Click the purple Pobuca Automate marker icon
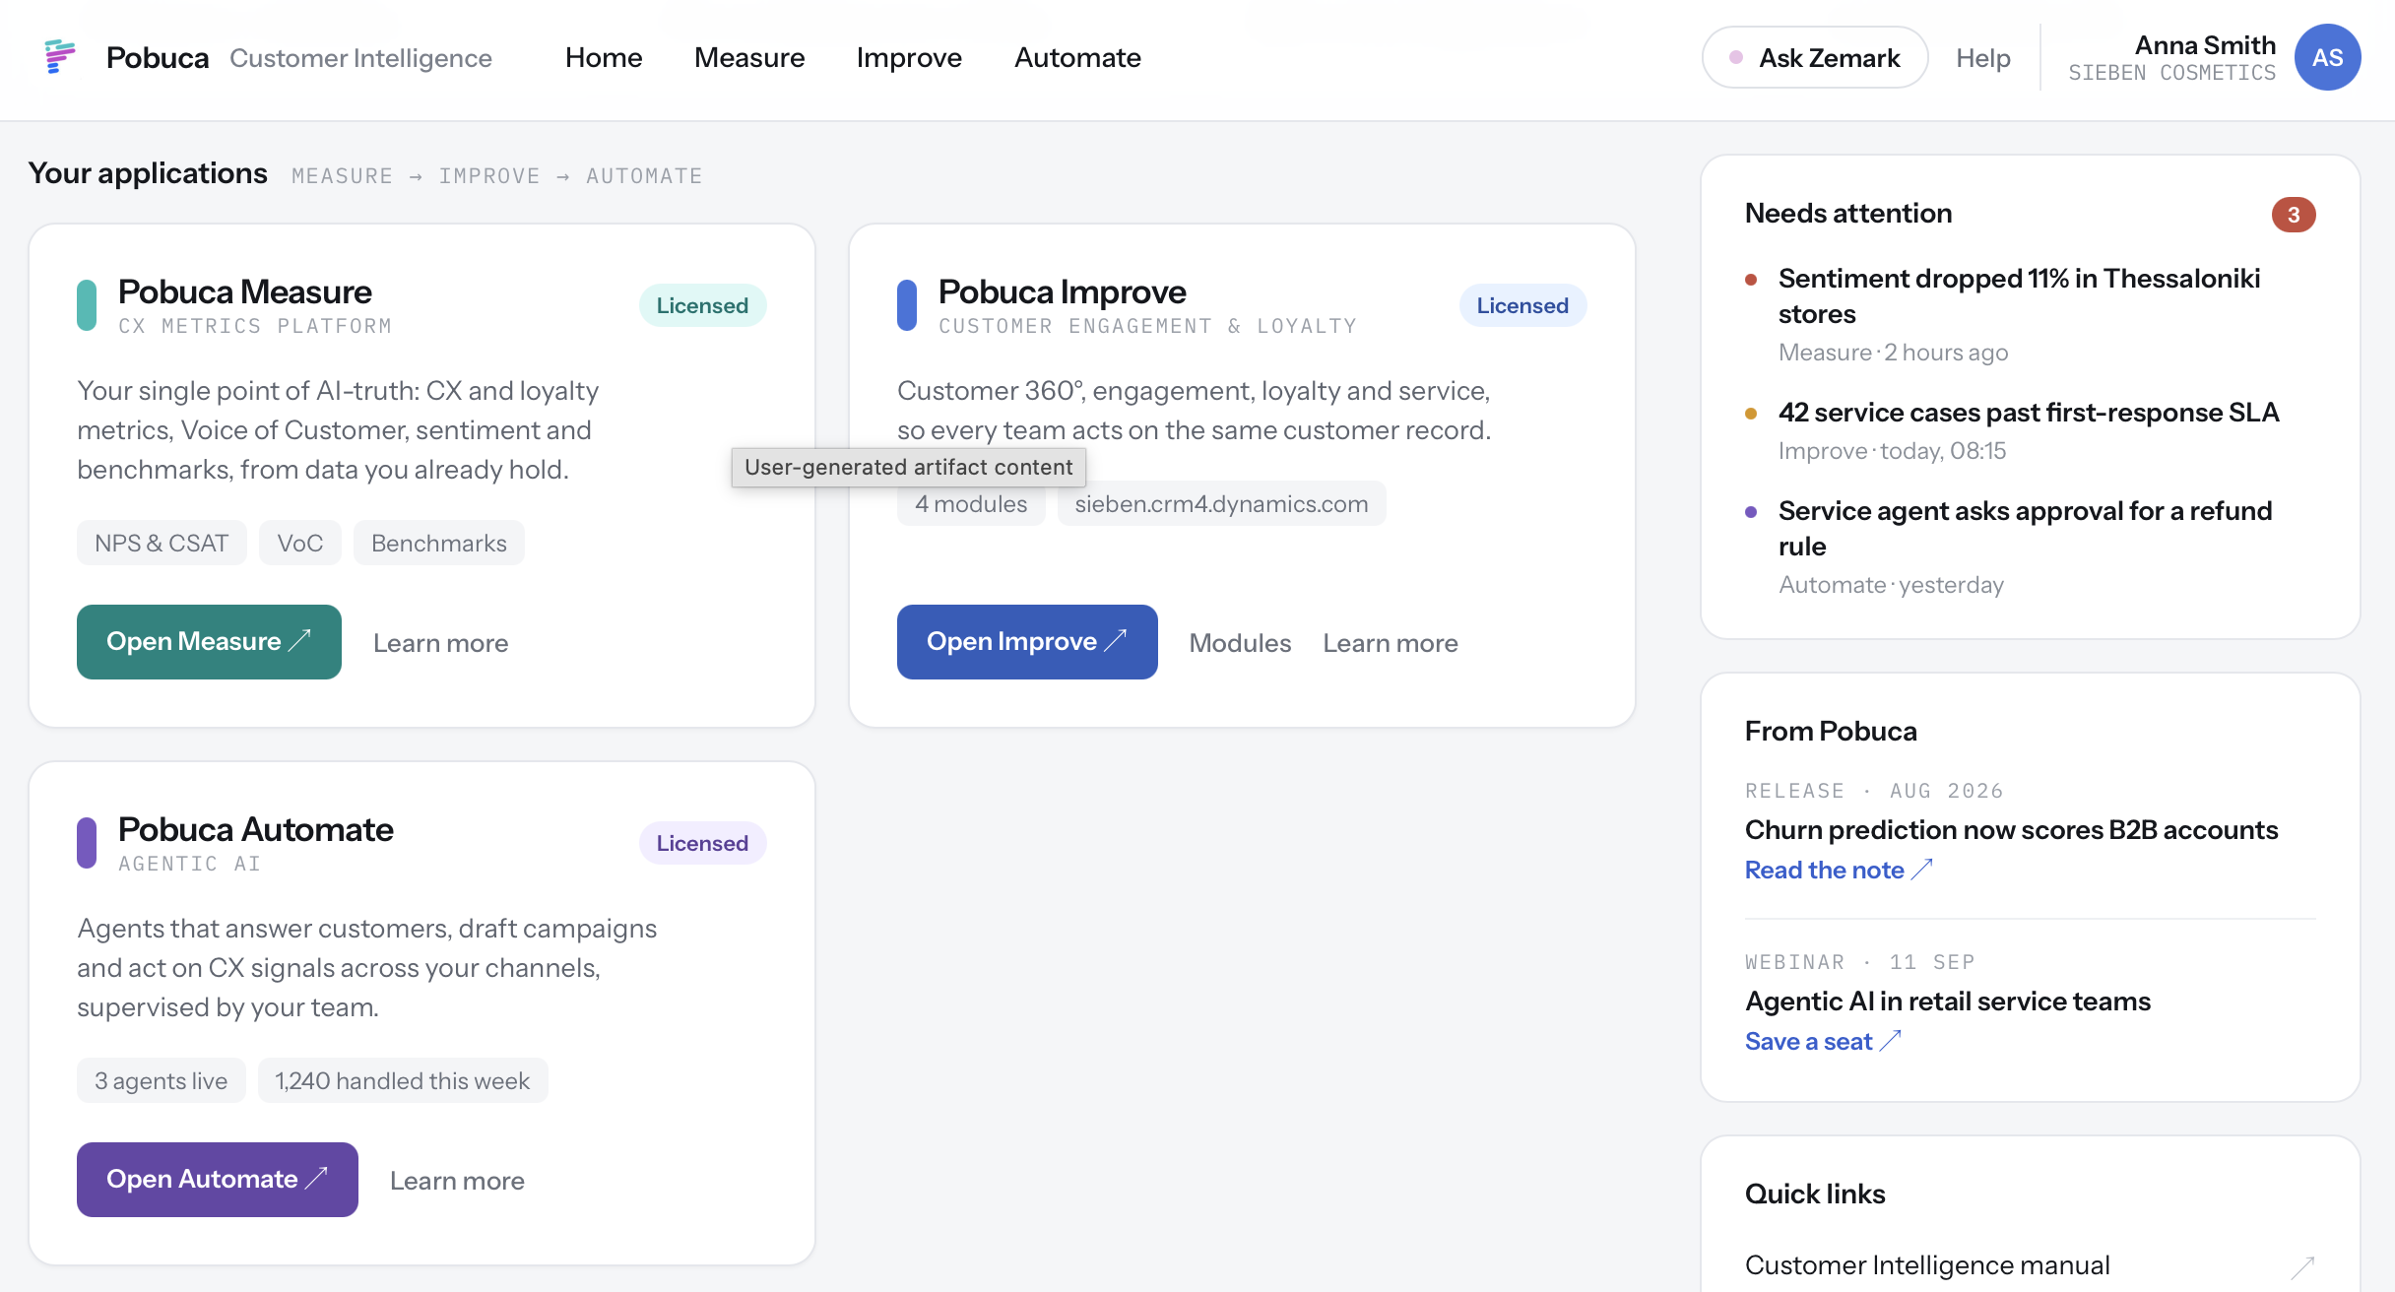Viewport: 2395px width, 1292px height. tap(87, 843)
